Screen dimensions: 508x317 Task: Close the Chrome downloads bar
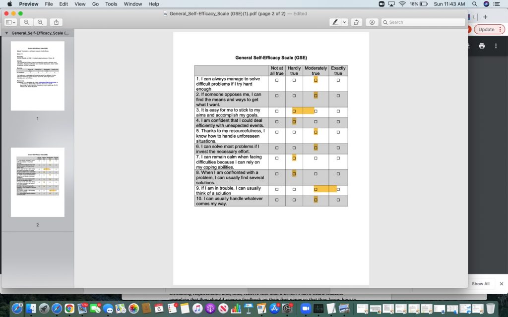[502, 284]
